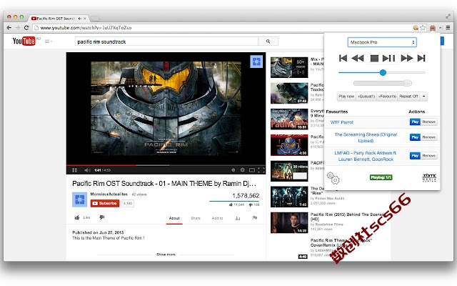The width and height of the screenshot is (457, 286).
Task: Click the YouTube search magnifier button
Action: (x=268, y=41)
